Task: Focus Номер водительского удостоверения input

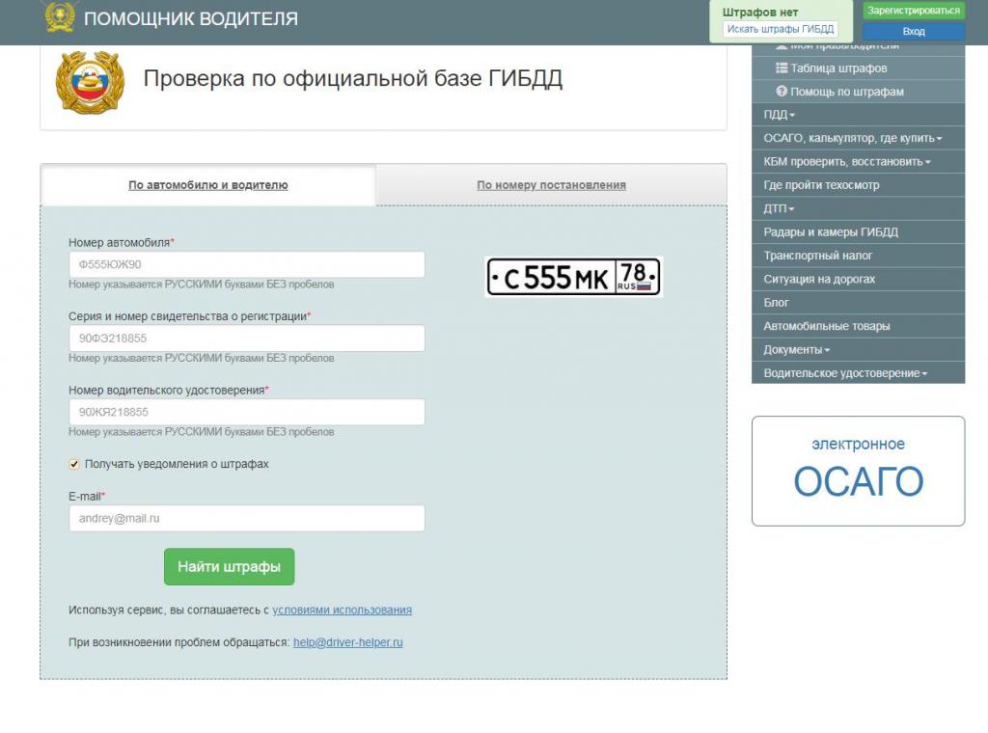Action: pyautogui.click(x=247, y=412)
